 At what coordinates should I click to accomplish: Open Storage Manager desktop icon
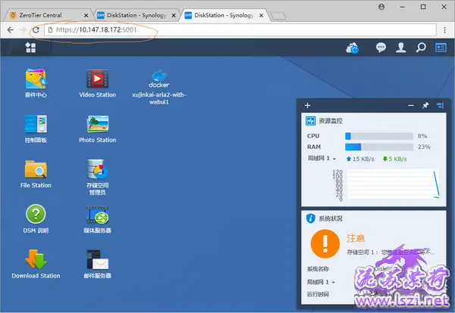click(x=98, y=177)
